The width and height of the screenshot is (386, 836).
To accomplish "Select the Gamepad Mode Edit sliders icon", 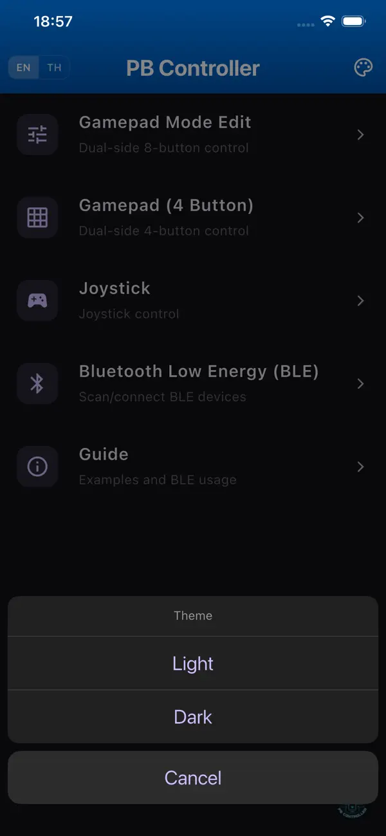I will [37, 135].
